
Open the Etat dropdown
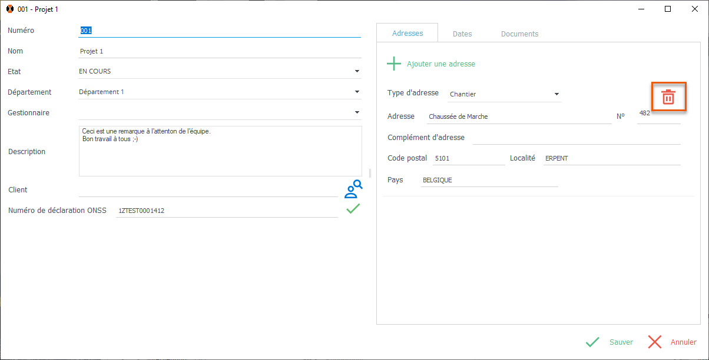(357, 72)
